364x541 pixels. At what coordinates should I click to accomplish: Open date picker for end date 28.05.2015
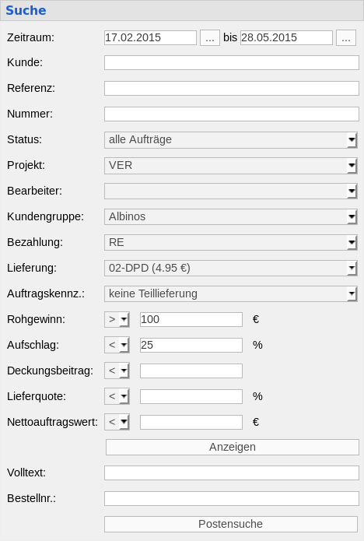(x=346, y=37)
